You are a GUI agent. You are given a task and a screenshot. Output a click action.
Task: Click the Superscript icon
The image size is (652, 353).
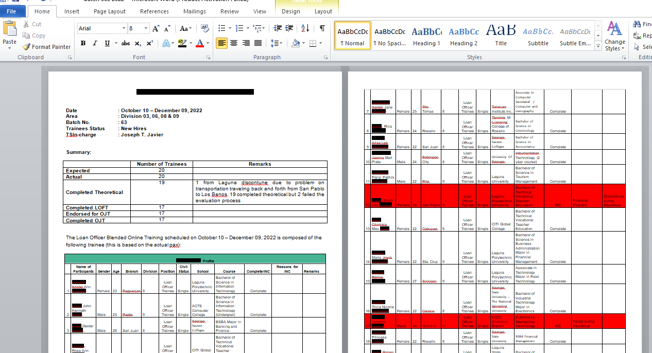[x=149, y=43]
